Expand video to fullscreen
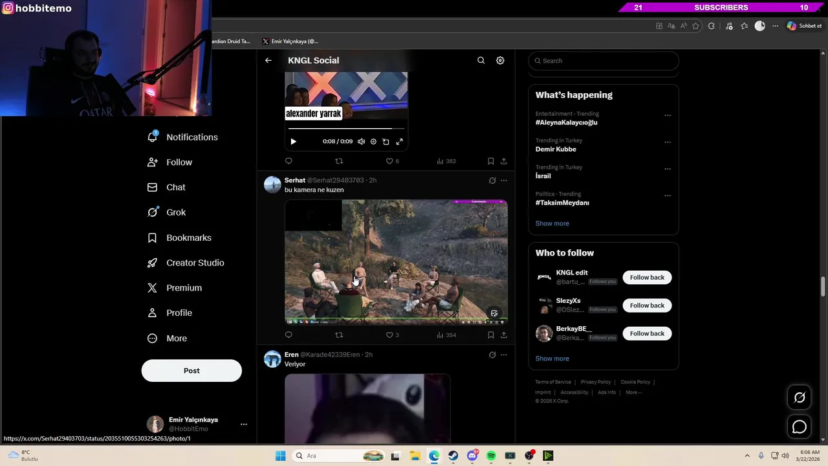 point(399,142)
